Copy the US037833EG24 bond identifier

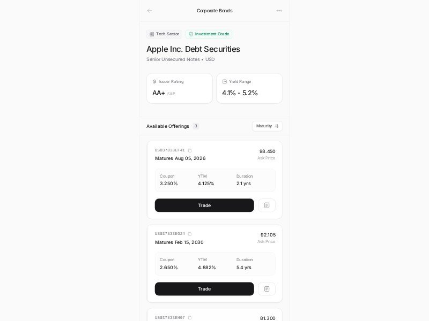(190, 234)
